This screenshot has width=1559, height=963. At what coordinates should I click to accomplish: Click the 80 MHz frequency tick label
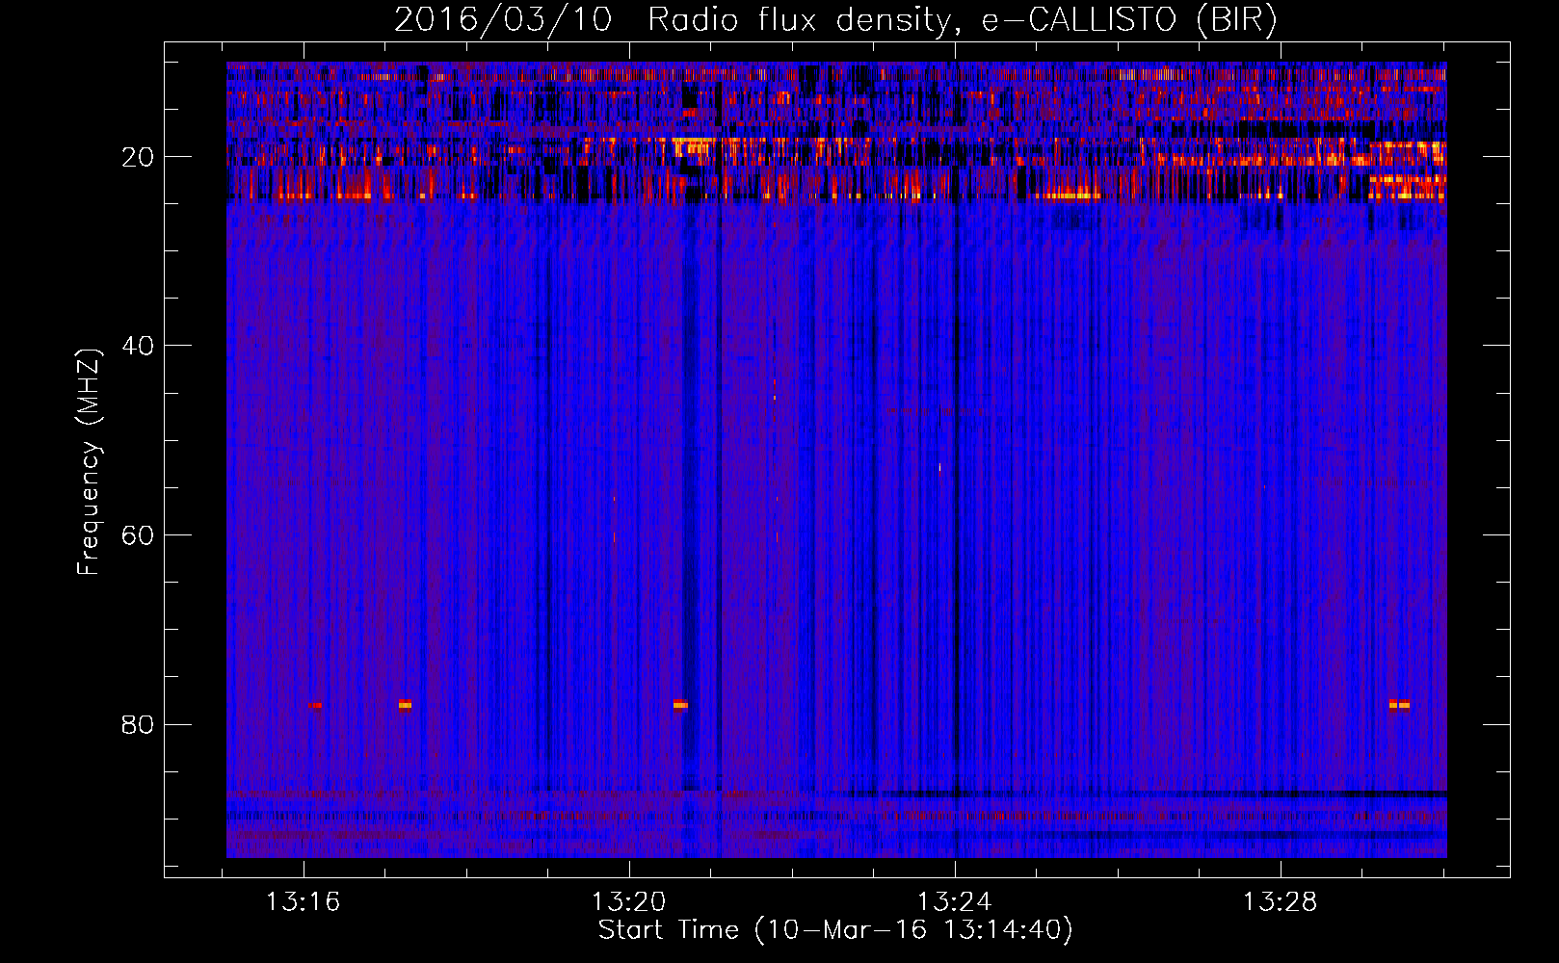(x=138, y=724)
